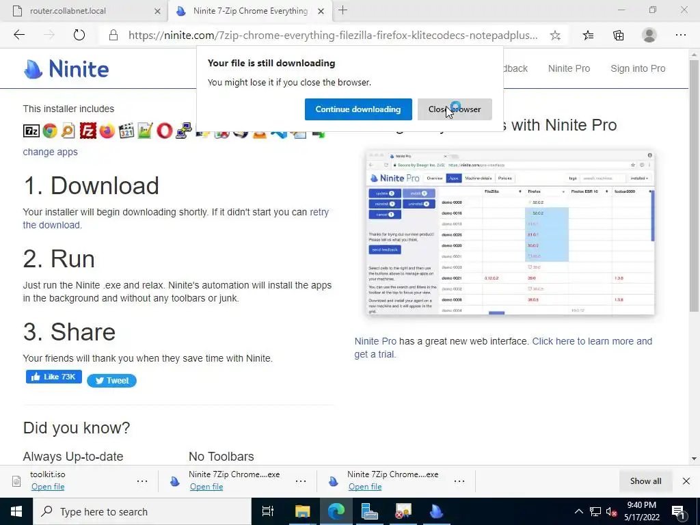Click the PuTTY app icon
The height and width of the screenshot is (525, 700).
coord(183,131)
